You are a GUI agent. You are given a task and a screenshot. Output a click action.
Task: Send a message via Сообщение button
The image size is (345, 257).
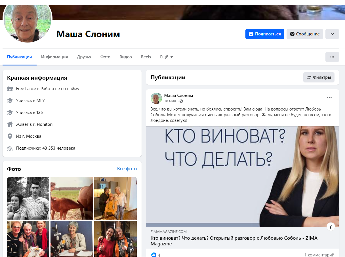(305, 34)
